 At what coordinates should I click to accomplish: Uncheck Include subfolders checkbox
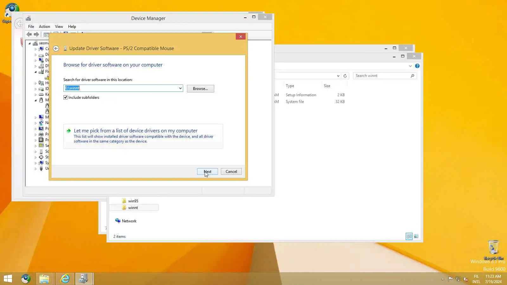click(66, 98)
